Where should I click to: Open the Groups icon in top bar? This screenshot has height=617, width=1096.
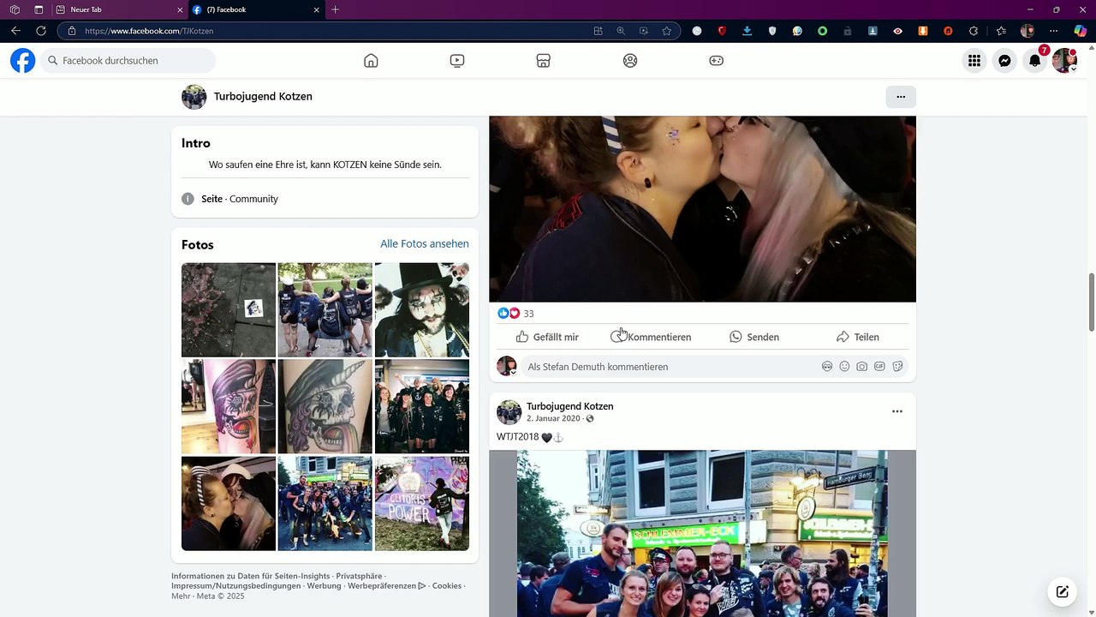pos(630,61)
